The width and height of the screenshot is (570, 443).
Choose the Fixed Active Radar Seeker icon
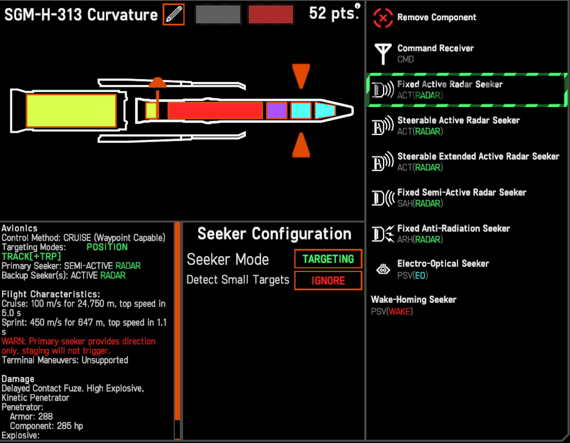[383, 90]
